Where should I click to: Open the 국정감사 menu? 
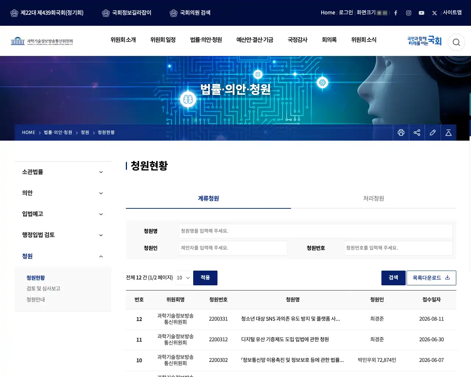(297, 40)
